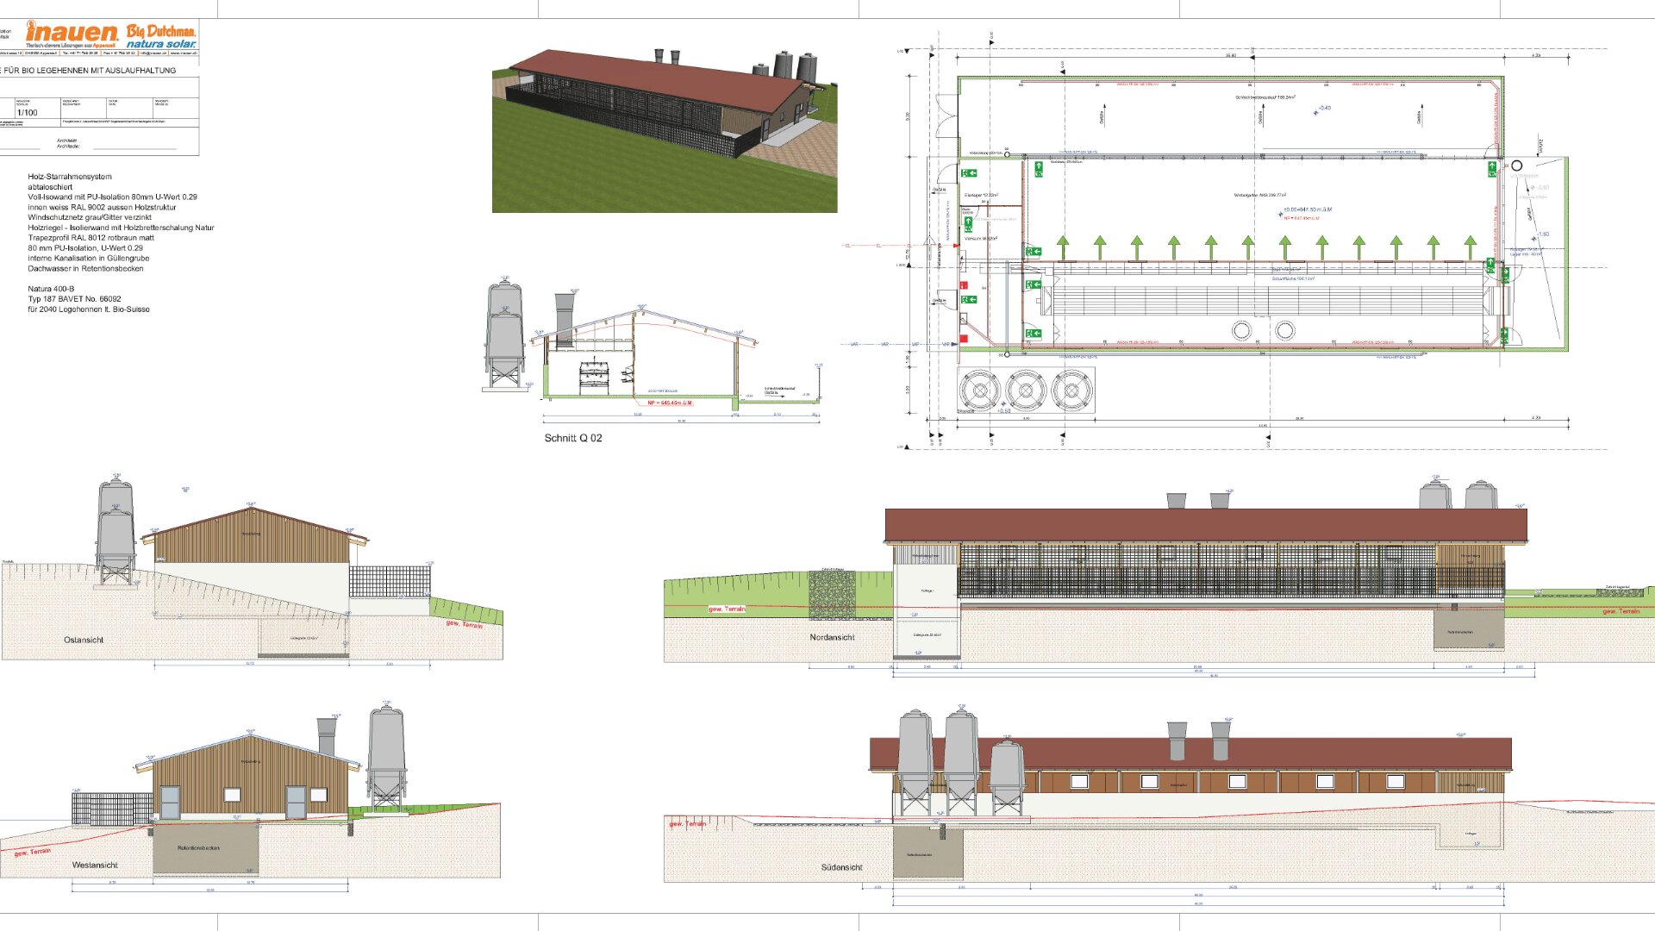Click the red fire extinguisher symbol on the plan
Viewport: 1655px width, 931px height.
click(963, 284)
